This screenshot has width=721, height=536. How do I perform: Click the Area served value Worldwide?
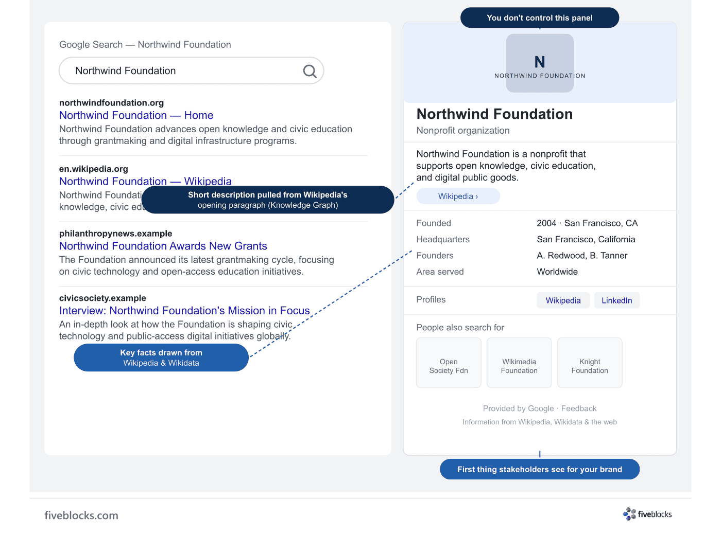(x=557, y=272)
